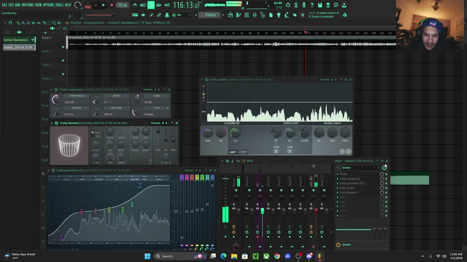Screen dimensions: 467x262
Task: Open the Piano roll view
Action: click(x=239, y=15)
